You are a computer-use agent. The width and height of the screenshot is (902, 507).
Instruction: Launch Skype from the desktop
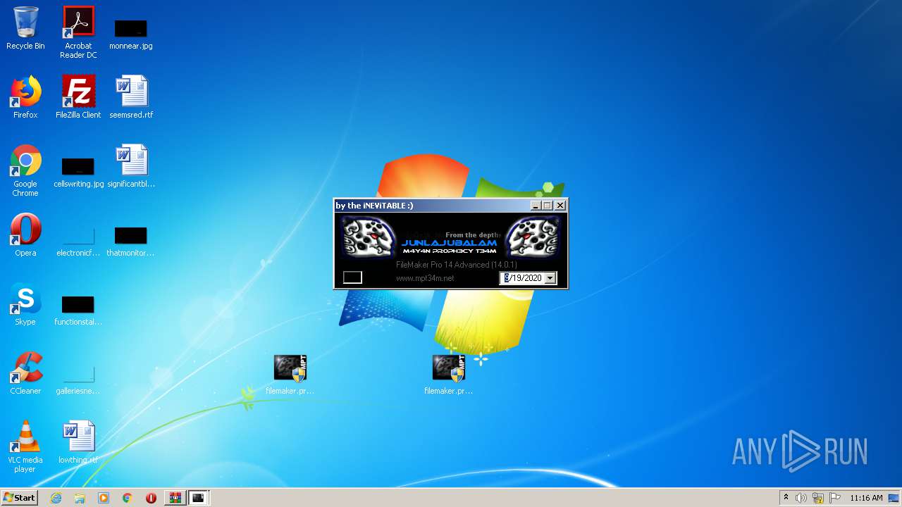pos(25,304)
